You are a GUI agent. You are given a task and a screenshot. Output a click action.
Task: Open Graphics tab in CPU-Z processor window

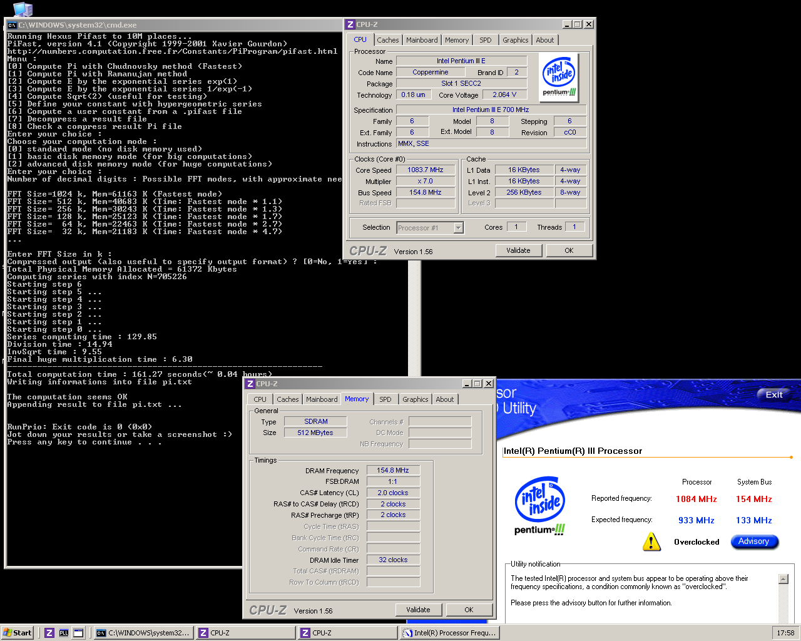click(516, 40)
